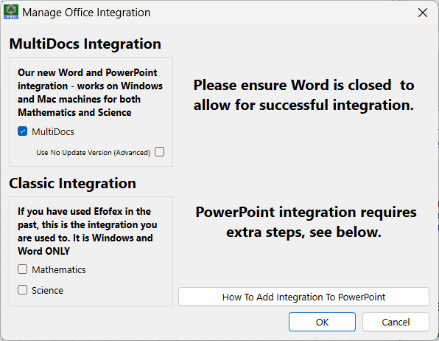Enable Use No Update Version (Advanced)
Image resolution: width=439 pixels, height=341 pixels.
pyautogui.click(x=160, y=152)
